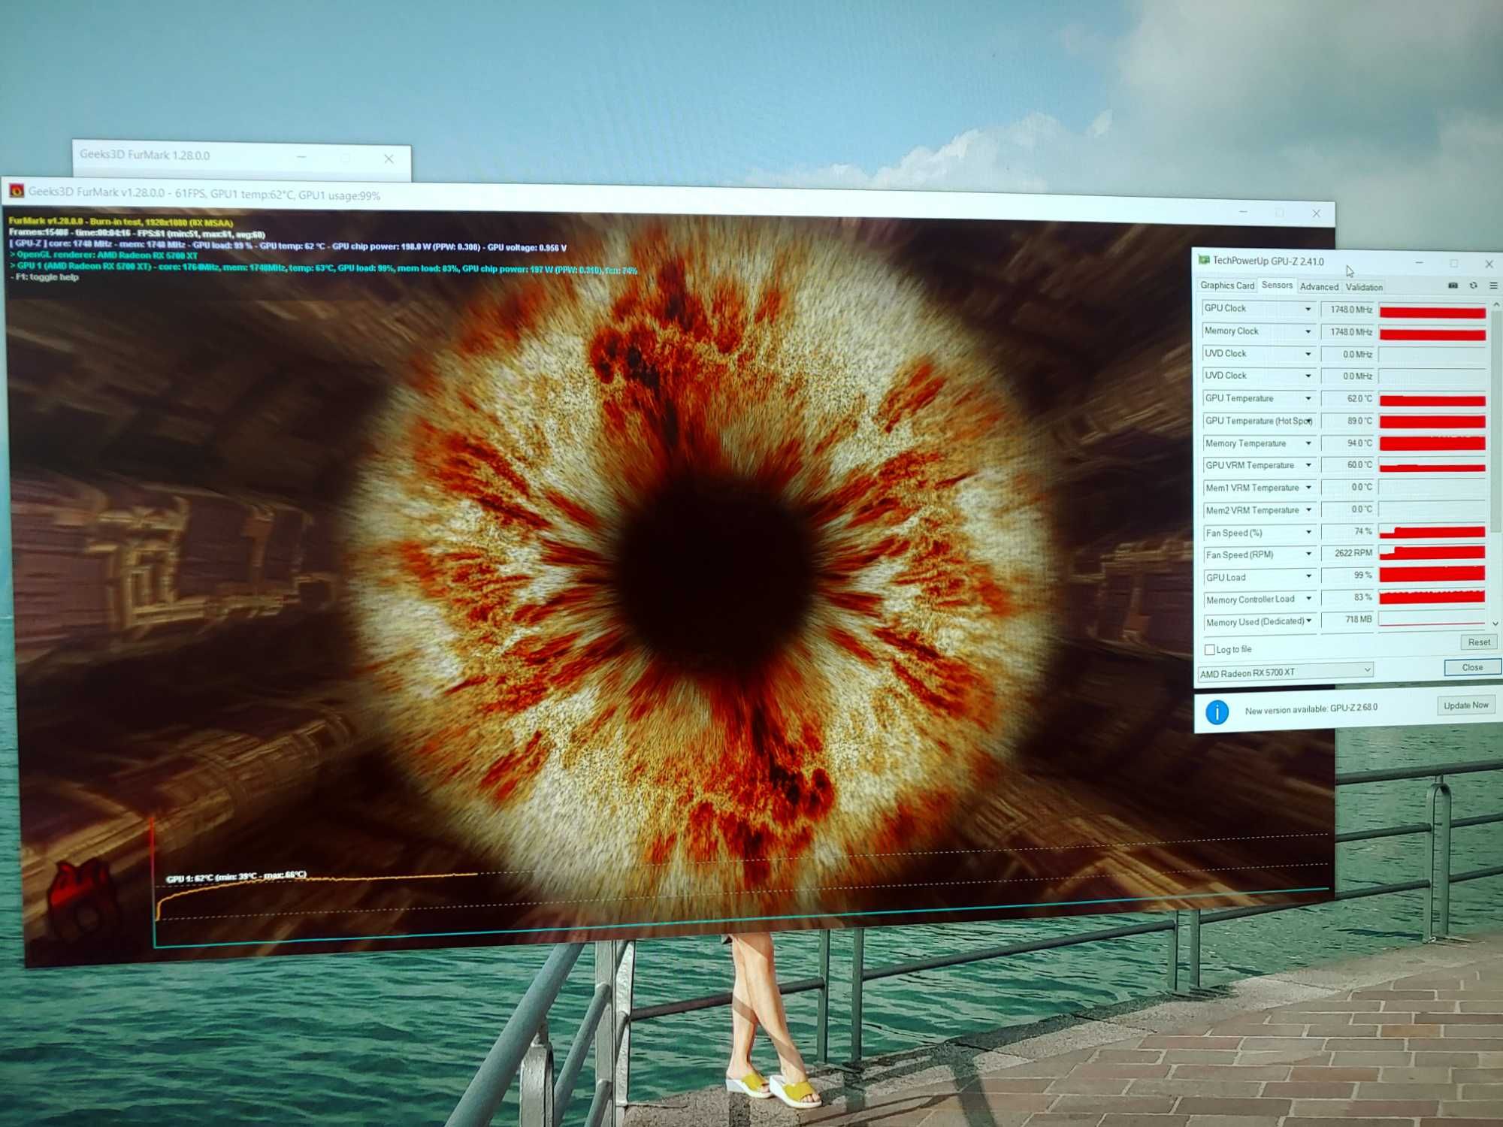
Task: Open the Memory Used (Dedicated) dropdown
Action: coord(1308,621)
